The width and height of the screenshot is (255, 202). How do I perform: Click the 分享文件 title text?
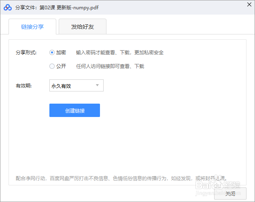tap(57, 7)
